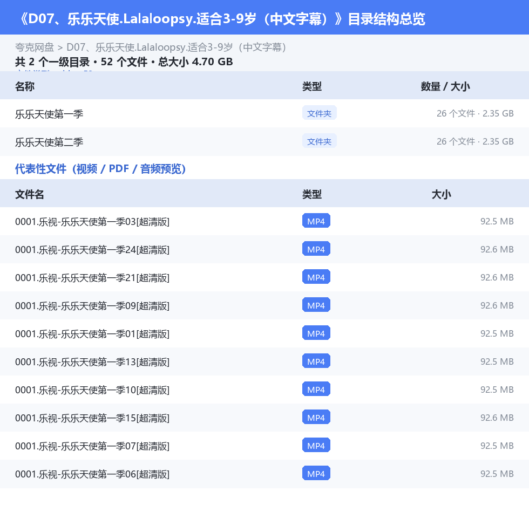Image resolution: width=529 pixels, height=505 pixels.
Task: Click size 92.5 MB of episode 03
Action: pos(497,221)
